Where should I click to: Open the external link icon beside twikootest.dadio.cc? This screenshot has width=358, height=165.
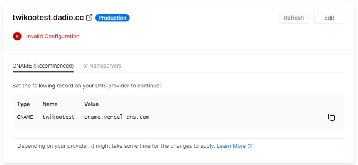click(89, 18)
